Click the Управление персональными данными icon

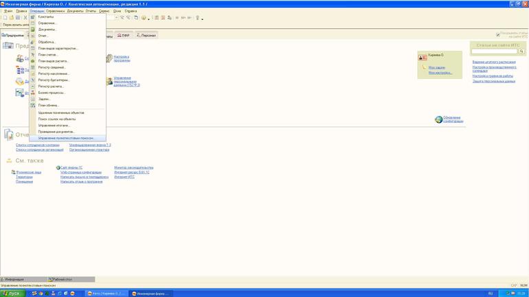tap(109, 81)
